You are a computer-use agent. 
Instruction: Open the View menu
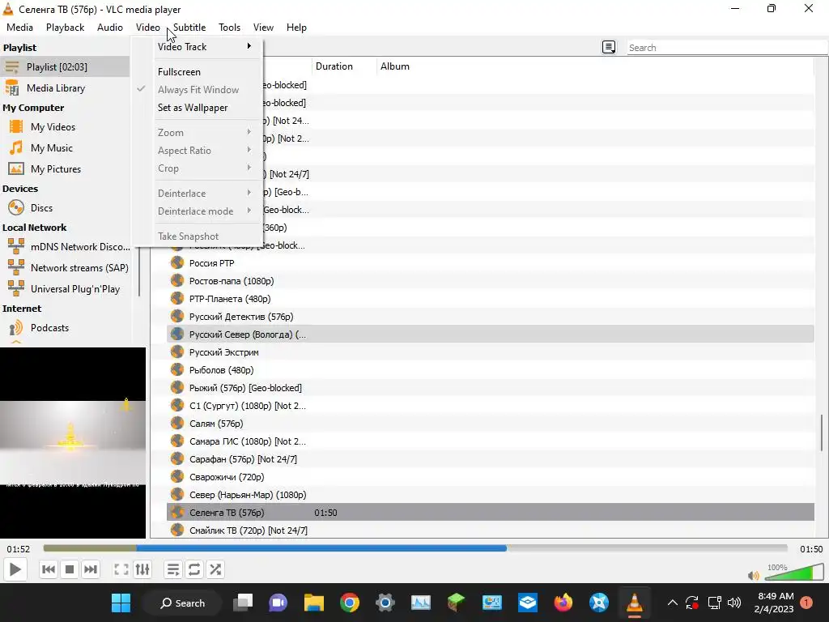tap(263, 28)
